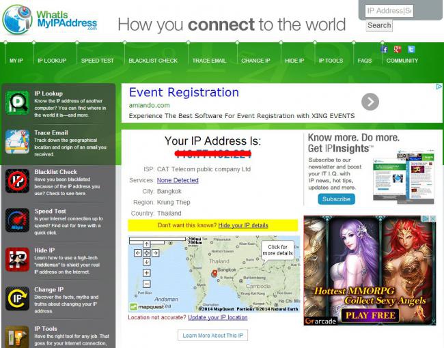
Task: Select the Krung Thep region value
Action: click(174, 202)
